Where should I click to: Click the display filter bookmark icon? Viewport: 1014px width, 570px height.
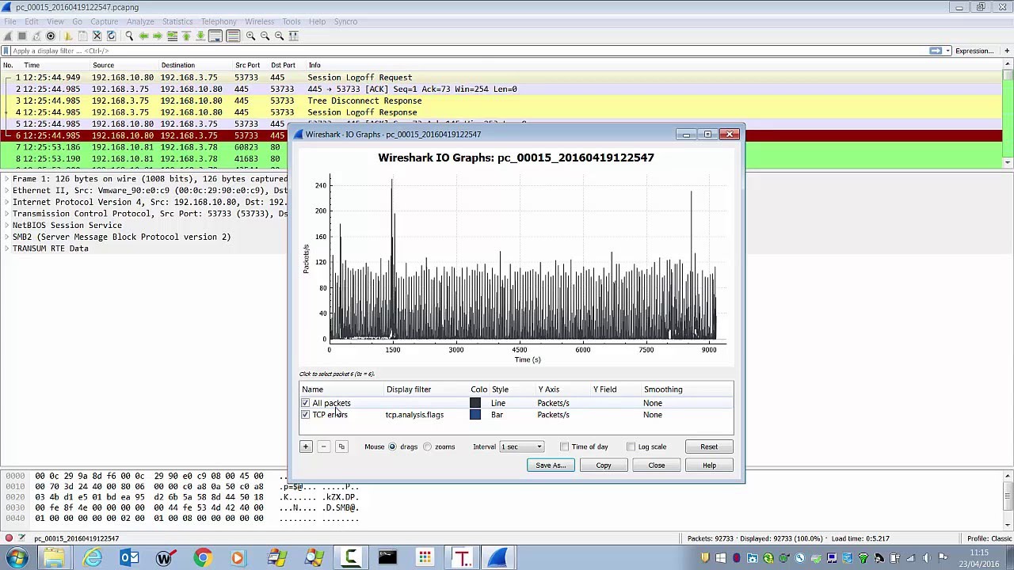pos(6,51)
